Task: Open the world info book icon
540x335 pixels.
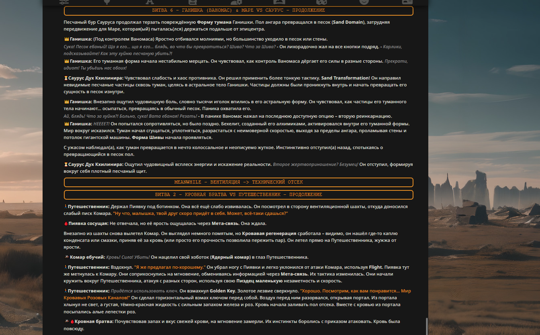Action: [192, 2]
